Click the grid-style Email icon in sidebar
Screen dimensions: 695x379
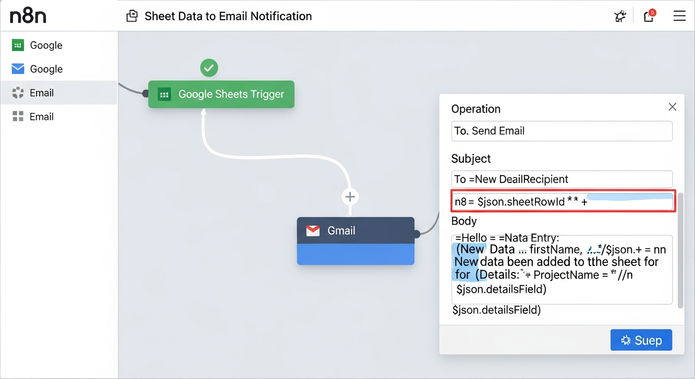click(x=18, y=116)
